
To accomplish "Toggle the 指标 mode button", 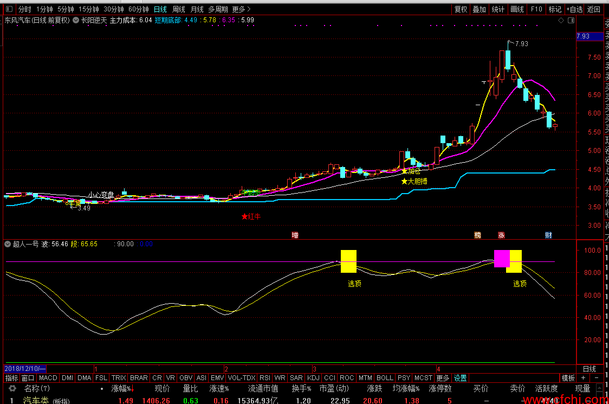I will tap(11, 377).
